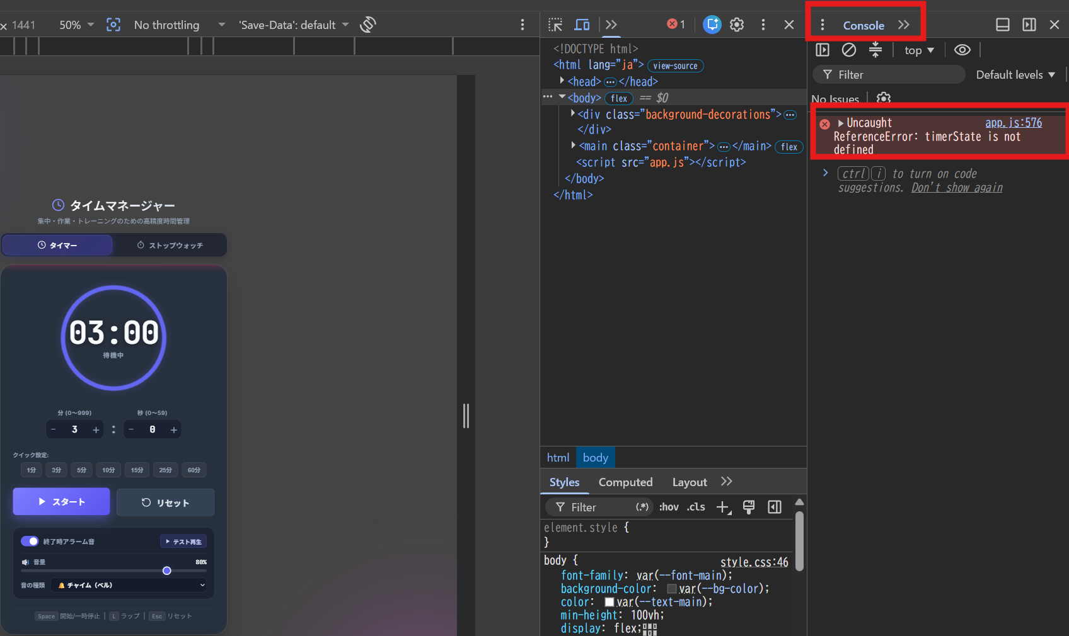Click the flex badge next to main
1069x636 pixels.
click(789, 147)
